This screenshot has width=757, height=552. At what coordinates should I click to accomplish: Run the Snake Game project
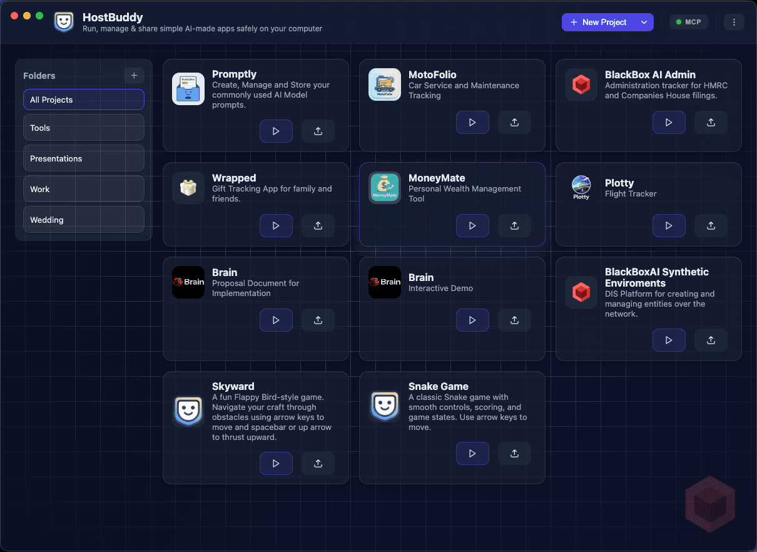(x=472, y=454)
